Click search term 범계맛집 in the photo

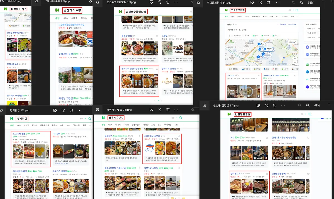(22, 118)
